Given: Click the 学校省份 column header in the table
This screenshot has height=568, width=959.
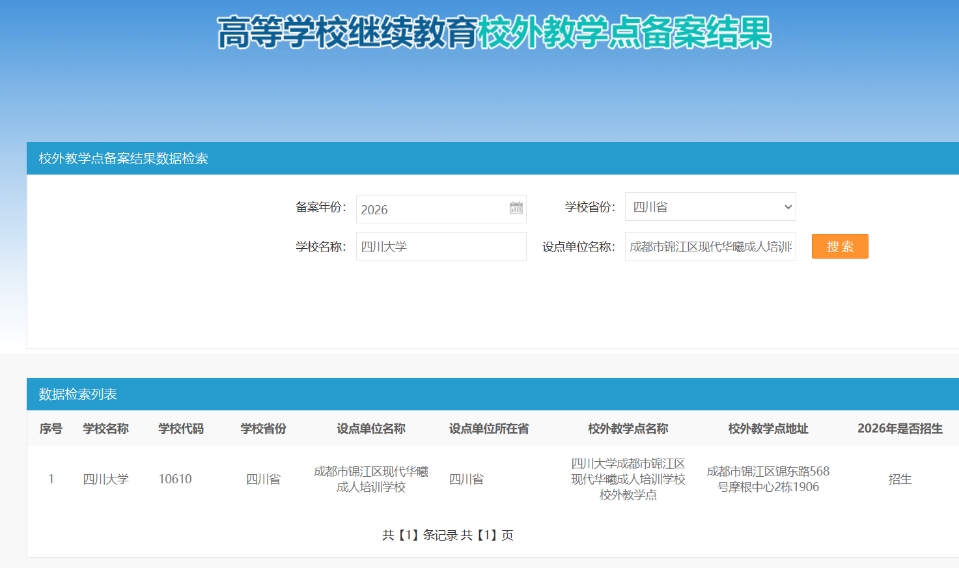Looking at the screenshot, I should click(263, 429).
